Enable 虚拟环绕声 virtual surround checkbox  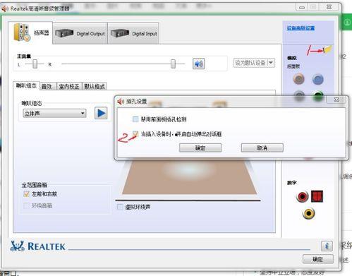(x=120, y=207)
